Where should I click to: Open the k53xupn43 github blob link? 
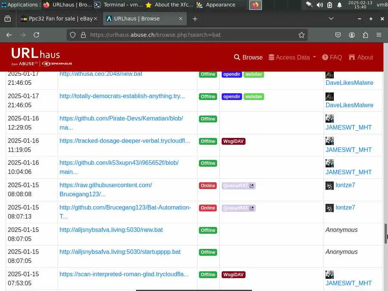pos(119,167)
